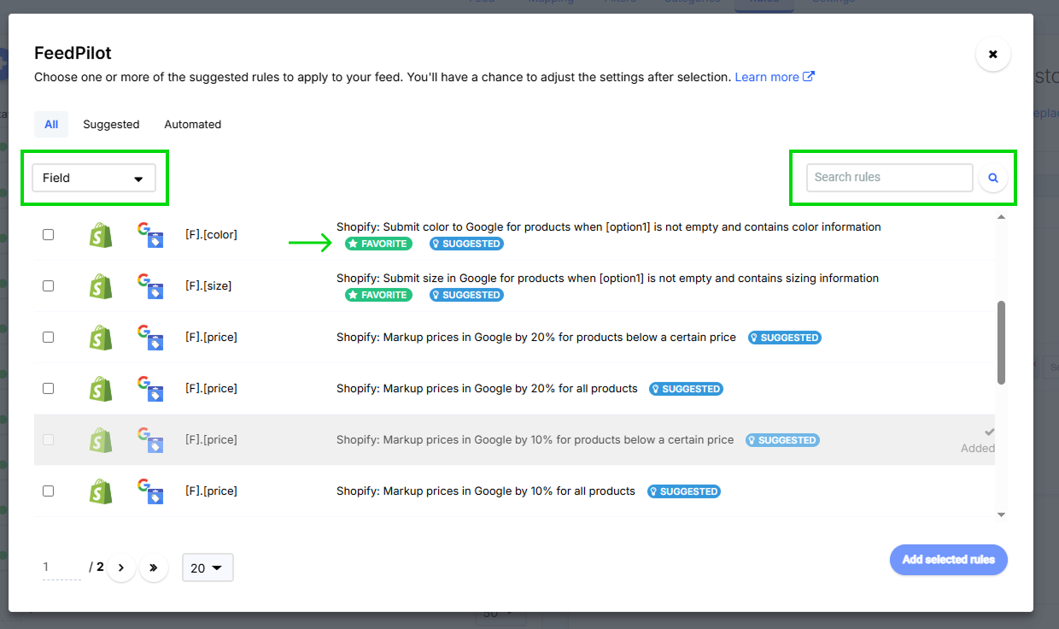Jump to the last page double-arrow
Image resolution: width=1059 pixels, height=629 pixels.
[154, 567]
